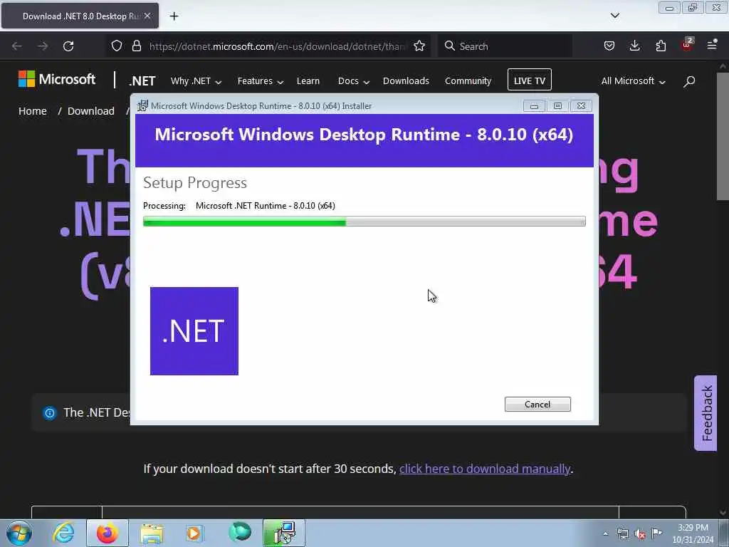Viewport: 729px width, 547px height.
Task: Open Firefox Downloads panel
Action: coord(634,46)
